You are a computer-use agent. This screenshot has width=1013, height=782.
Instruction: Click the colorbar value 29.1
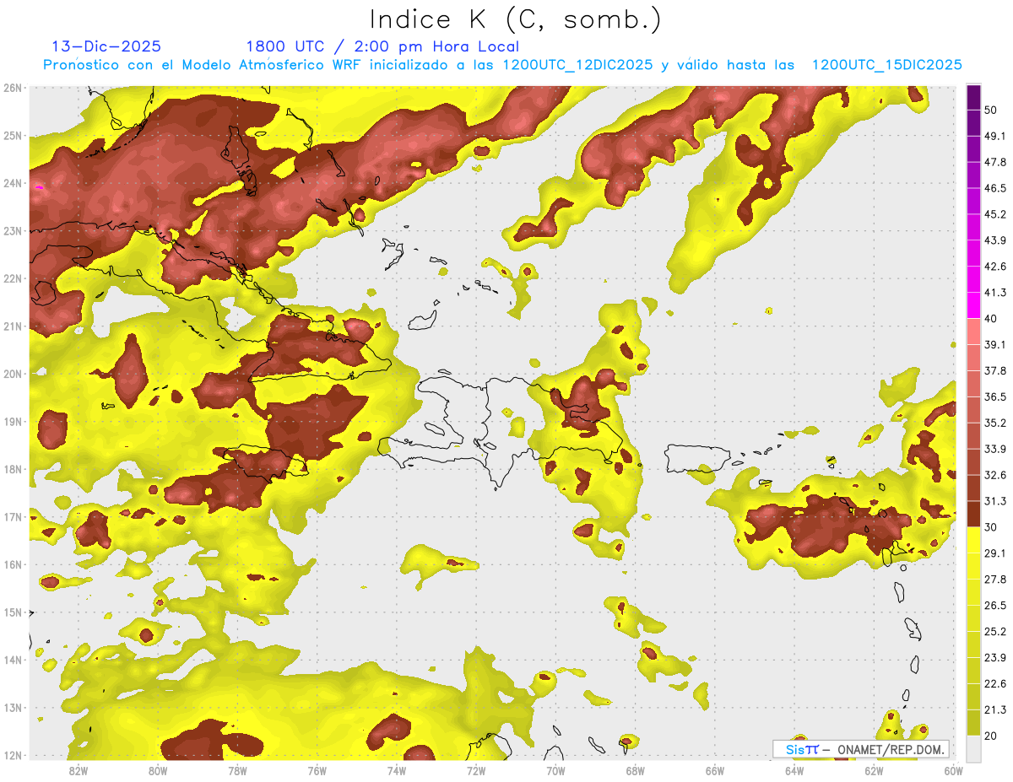click(995, 553)
